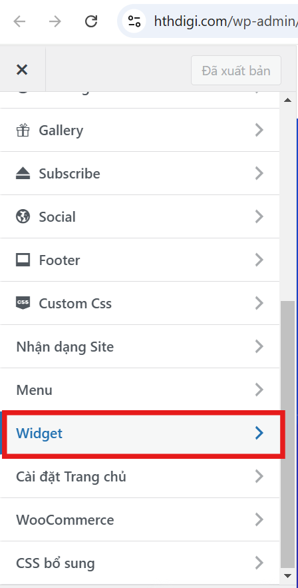Viewport: 298px width, 588px height.
Task: Click the Subscribe eject-style icon
Action: [x=23, y=173]
